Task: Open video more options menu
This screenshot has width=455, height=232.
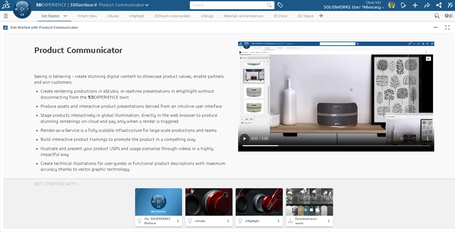Action: pyautogui.click(x=428, y=138)
